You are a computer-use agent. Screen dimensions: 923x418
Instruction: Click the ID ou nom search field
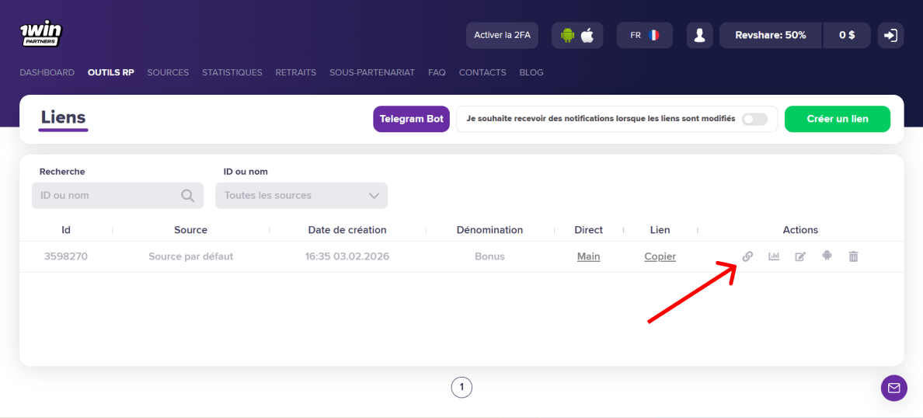point(107,196)
